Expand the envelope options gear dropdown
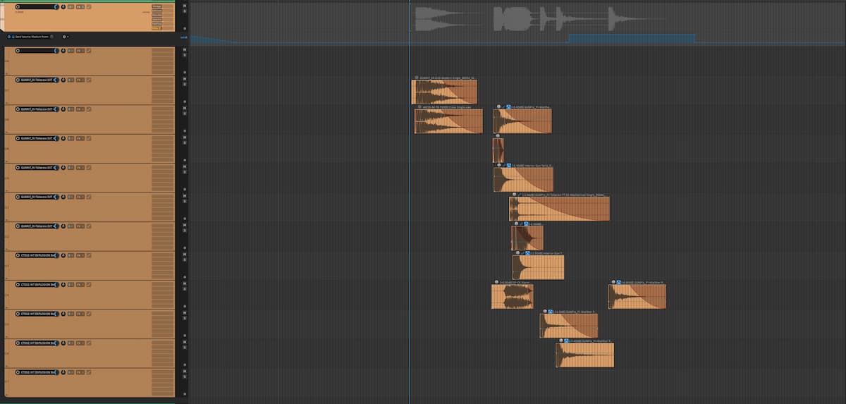Image resolution: width=846 pixels, height=404 pixels. 65,36
